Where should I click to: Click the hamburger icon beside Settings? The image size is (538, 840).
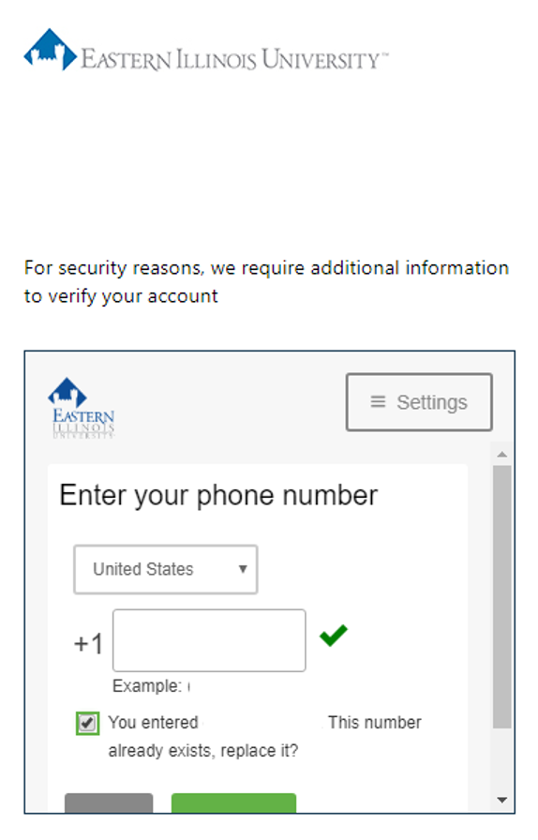[379, 402]
